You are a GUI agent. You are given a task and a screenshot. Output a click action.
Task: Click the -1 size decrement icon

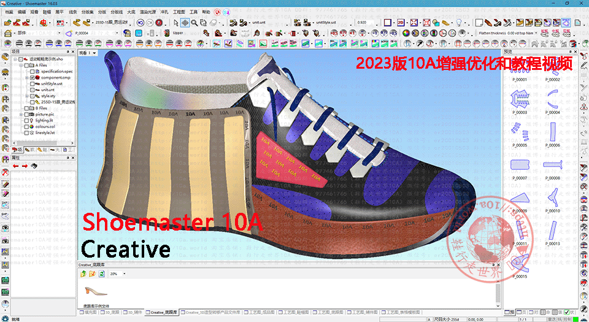pos(374,33)
